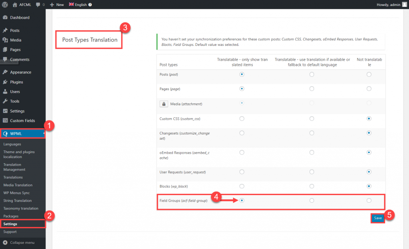The image size is (409, 249).
Task: Click the Save button
Action: tap(378, 218)
